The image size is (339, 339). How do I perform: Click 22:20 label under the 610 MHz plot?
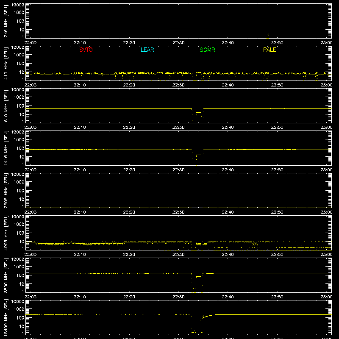click(129, 128)
